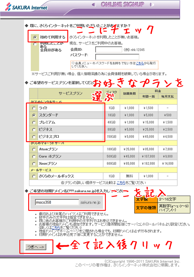Click the 600GB disk size cell
This screenshot has height=277, width=194.
[112, 163]
